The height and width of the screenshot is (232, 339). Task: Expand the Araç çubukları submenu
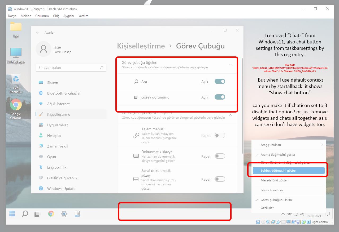289,145
